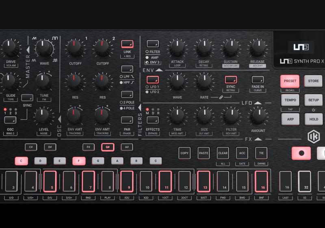The width and height of the screenshot is (325, 228).
Task: Collapse the OSC section triangle
Action: (59, 119)
